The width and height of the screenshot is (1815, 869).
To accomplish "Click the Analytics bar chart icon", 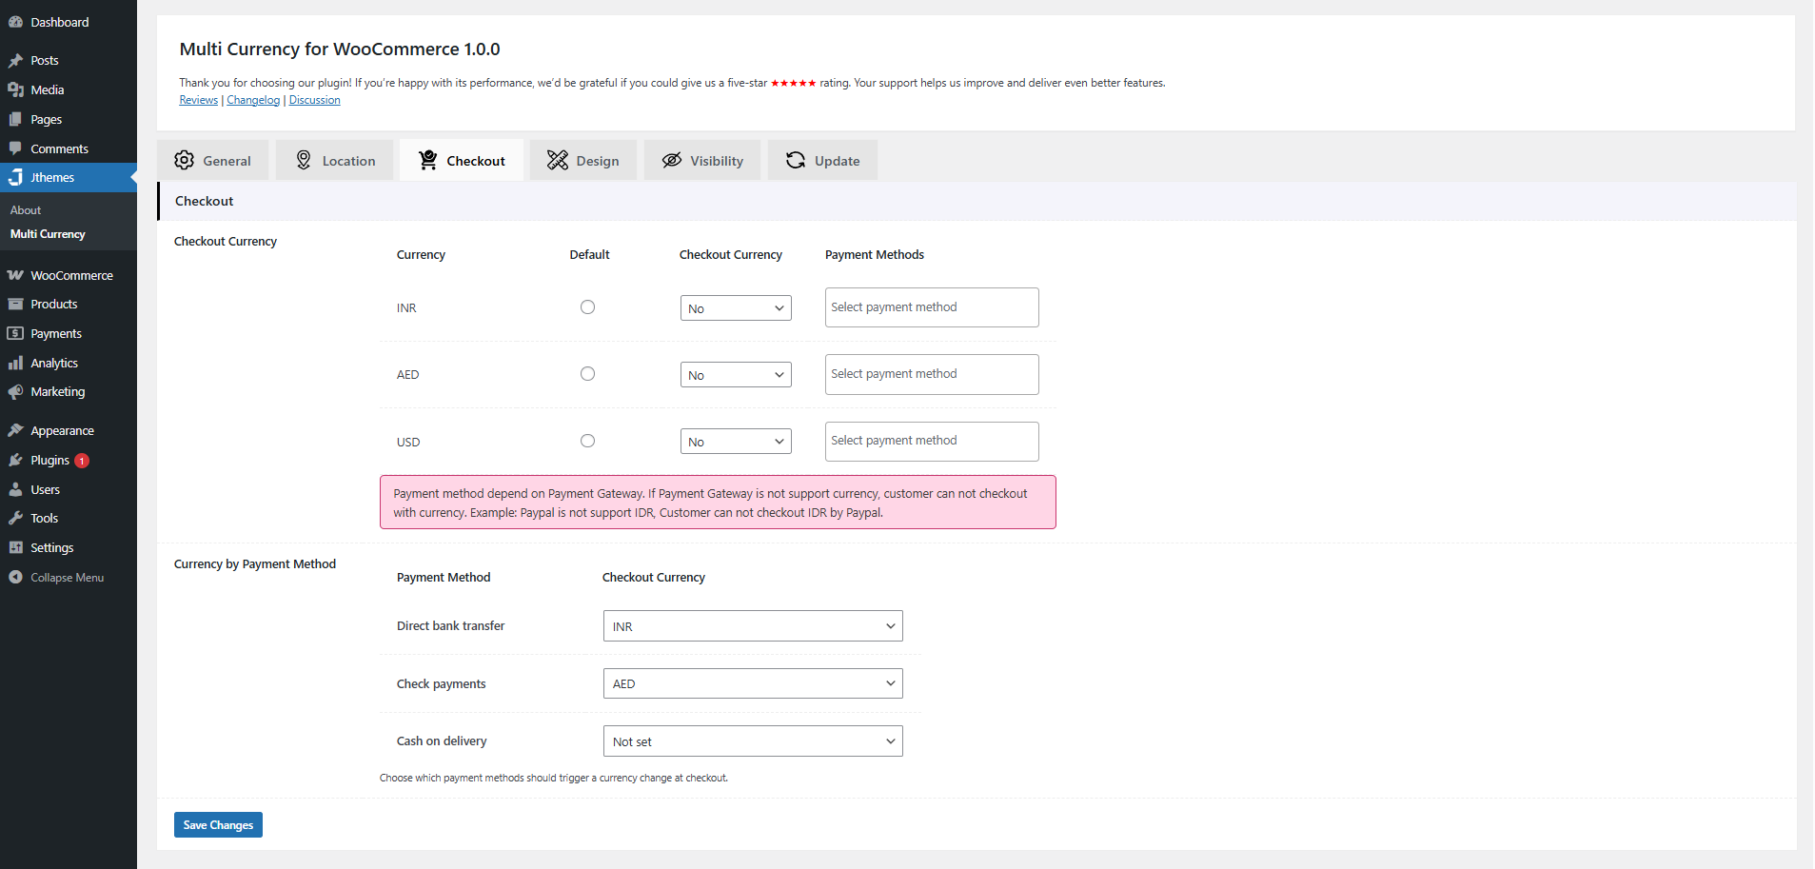I will (x=15, y=363).
